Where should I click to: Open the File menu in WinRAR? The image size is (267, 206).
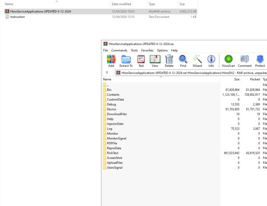point(105,50)
